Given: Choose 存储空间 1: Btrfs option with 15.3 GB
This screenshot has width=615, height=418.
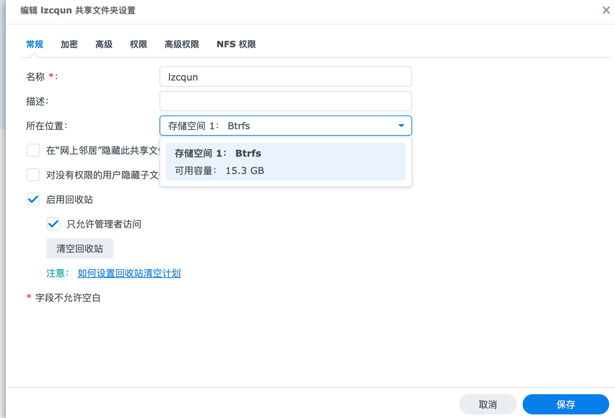Looking at the screenshot, I should click(285, 162).
